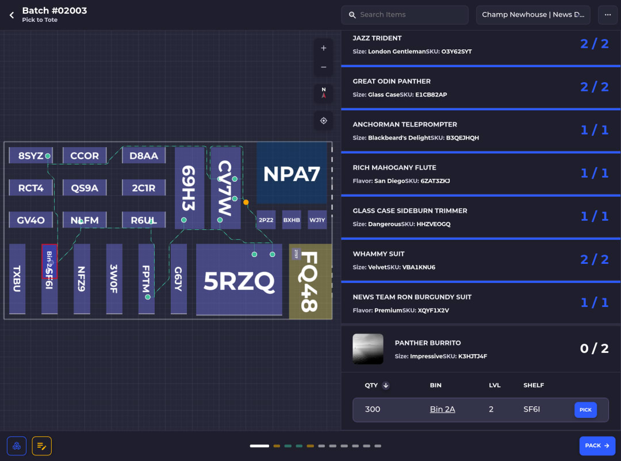
Task: Click the BXHB bin on the map
Action: coord(292,220)
